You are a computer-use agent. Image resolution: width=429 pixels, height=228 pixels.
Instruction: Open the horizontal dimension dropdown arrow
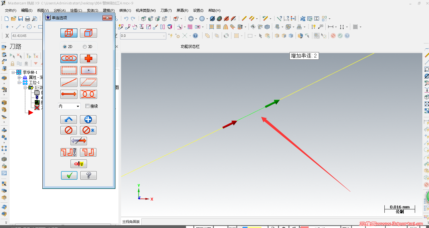click(x=336, y=27)
